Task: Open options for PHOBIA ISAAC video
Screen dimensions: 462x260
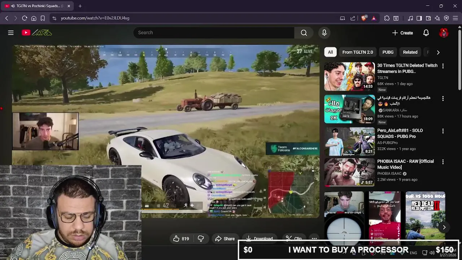Action: tap(443, 162)
